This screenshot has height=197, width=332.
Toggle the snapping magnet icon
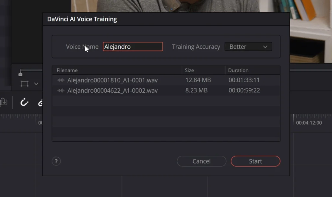(24, 102)
